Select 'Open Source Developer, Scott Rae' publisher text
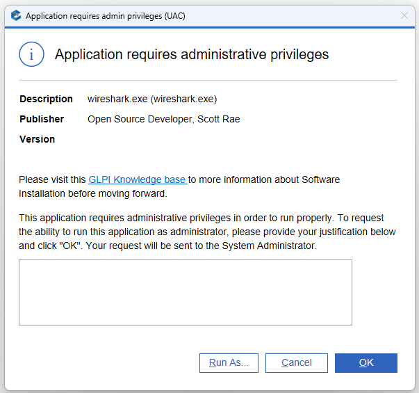 164,119
